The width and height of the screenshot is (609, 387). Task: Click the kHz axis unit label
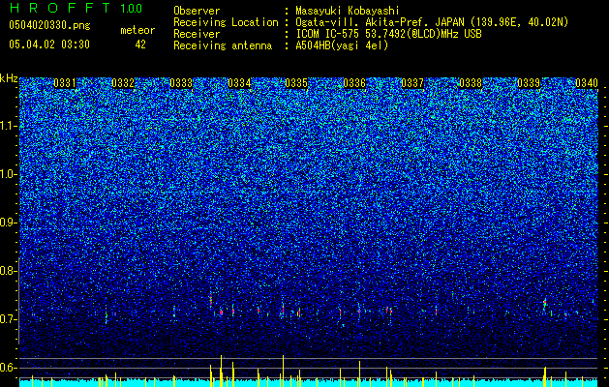pos(9,78)
